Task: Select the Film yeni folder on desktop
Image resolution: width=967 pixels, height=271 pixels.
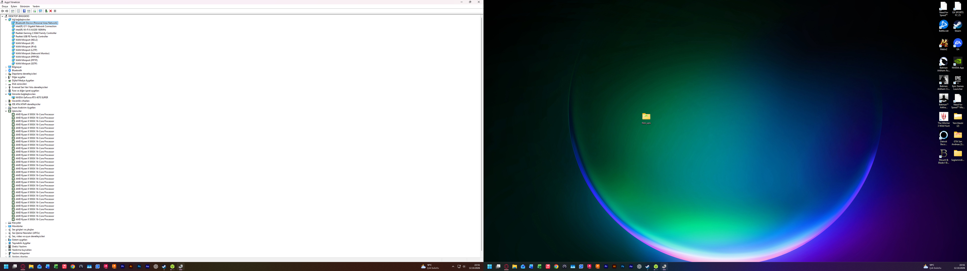Action: click(x=646, y=118)
